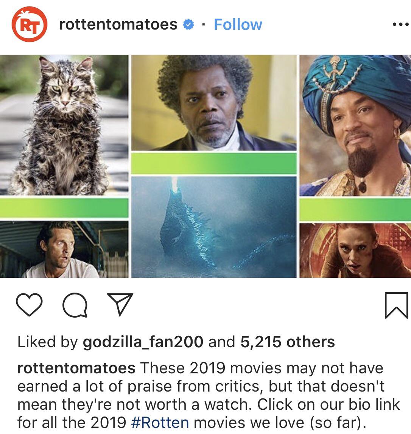The width and height of the screenshot is (411, 434).
Task: Share the post via paper plane icon
Action: (120, 304)
